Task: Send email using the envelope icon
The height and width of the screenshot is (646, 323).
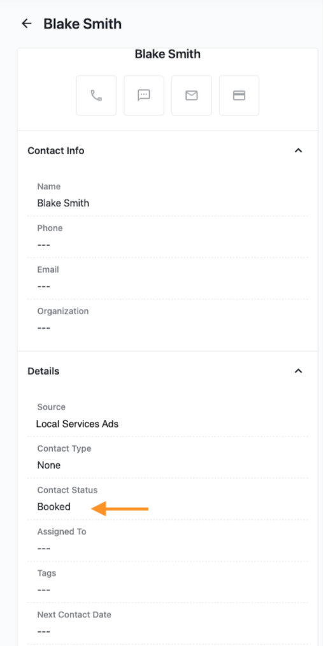Action: [192, 96]
